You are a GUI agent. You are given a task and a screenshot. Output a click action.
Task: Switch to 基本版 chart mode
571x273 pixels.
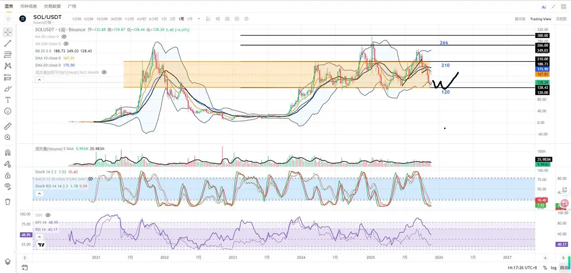pos(520,19)
